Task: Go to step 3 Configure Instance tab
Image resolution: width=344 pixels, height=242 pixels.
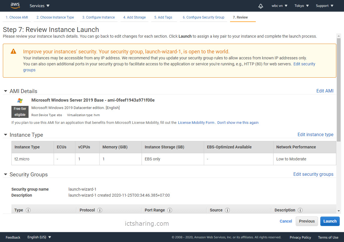Action: pyautogui.click(x=98, y=17)
